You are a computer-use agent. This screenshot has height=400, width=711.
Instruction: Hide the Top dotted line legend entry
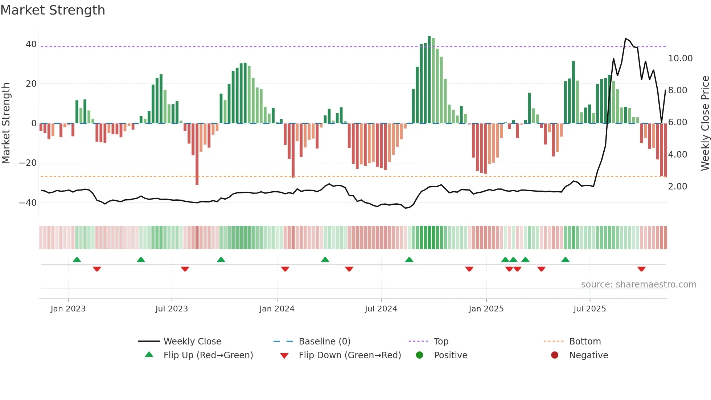441,341
